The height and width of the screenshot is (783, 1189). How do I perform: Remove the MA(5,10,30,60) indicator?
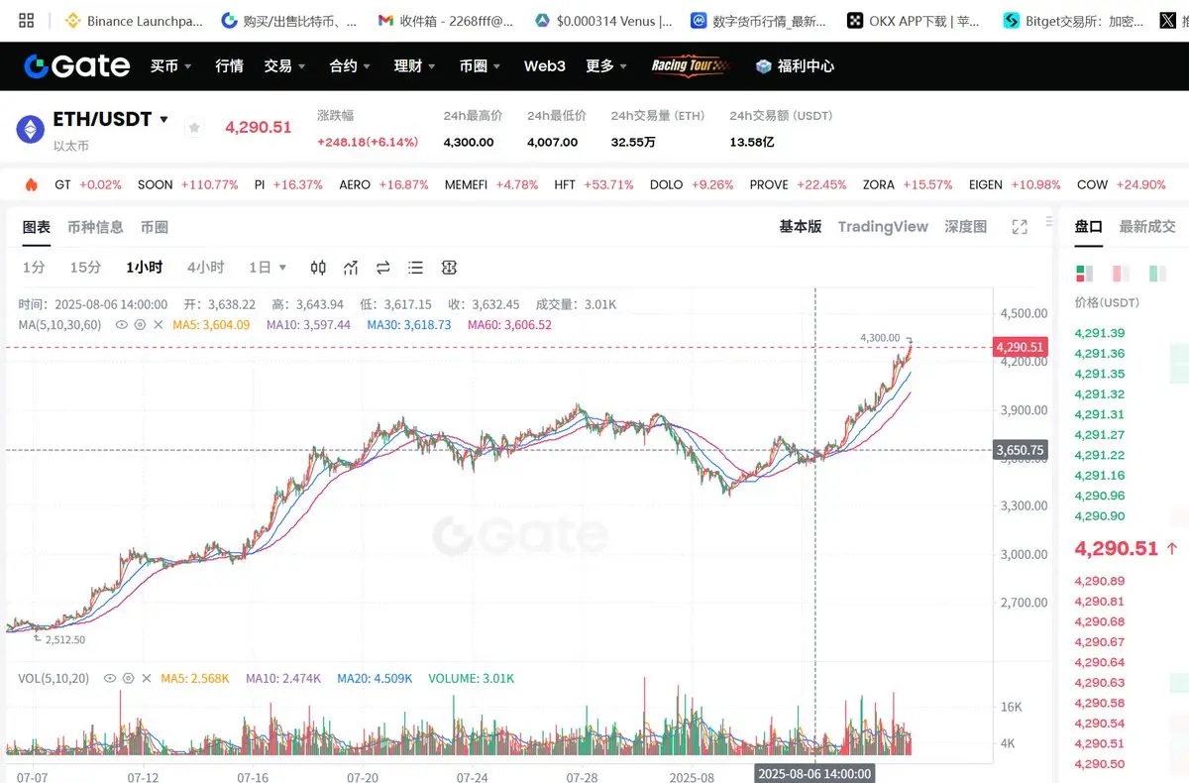pos(159,324)
